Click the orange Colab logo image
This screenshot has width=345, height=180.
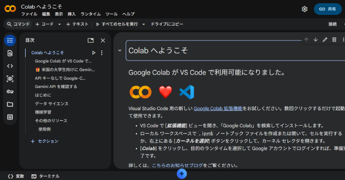tap(140, 92)
